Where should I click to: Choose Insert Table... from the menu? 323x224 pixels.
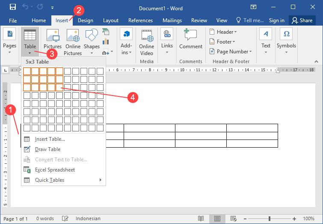[63, 139]
